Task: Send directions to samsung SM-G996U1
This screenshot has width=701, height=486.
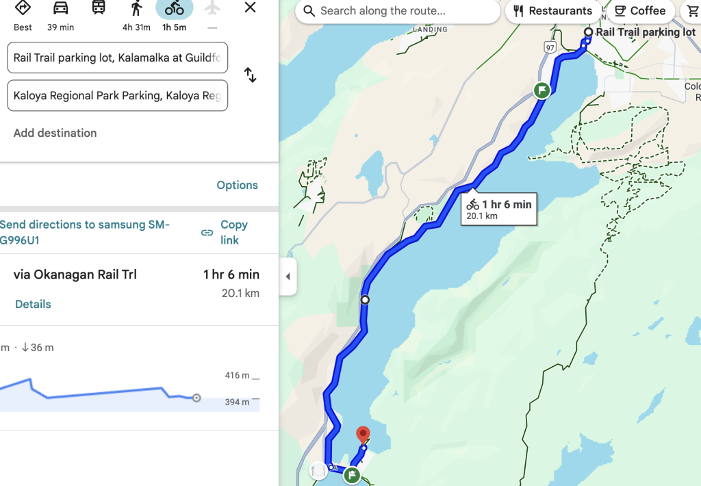Action: pyautogui.click(x=85, y=232)
